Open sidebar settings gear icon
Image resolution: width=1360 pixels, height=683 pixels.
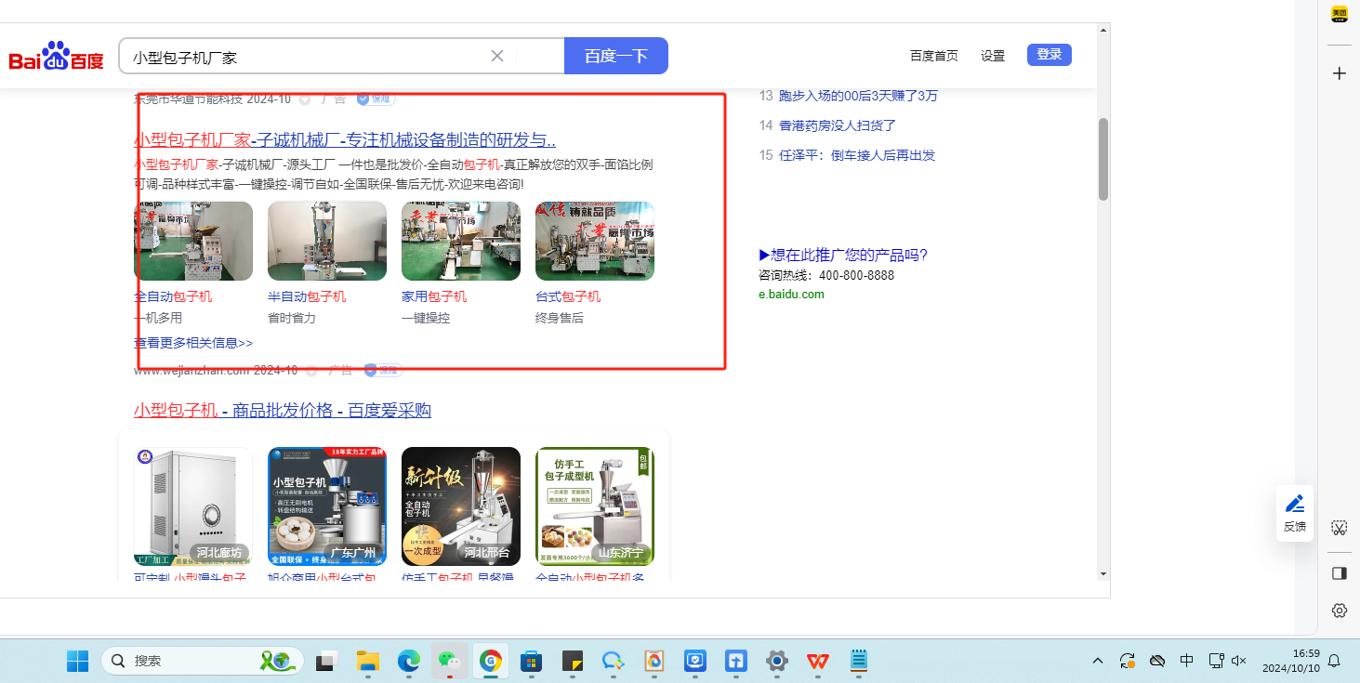[1340, 611]
